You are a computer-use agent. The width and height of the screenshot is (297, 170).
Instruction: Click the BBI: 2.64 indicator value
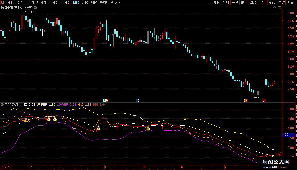pos(99,105)
